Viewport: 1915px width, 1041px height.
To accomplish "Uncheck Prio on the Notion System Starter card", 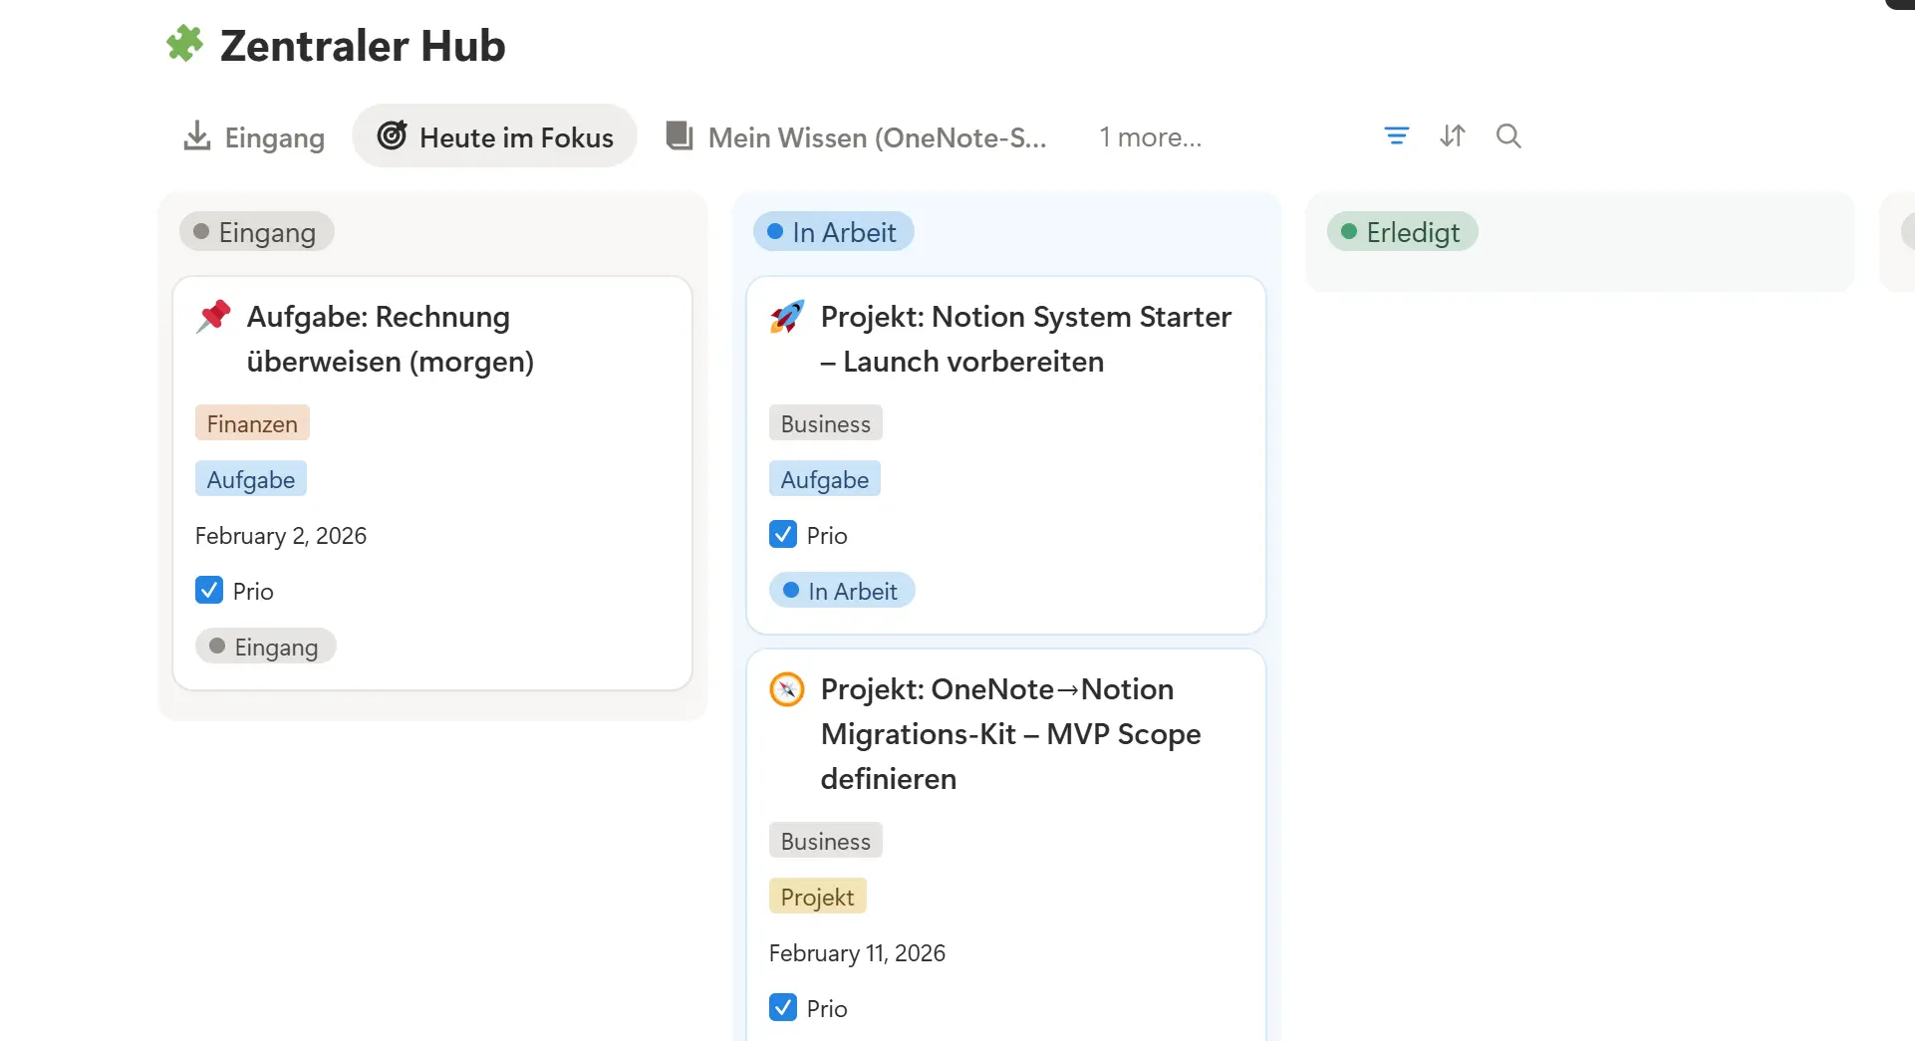I will point(782,535).
